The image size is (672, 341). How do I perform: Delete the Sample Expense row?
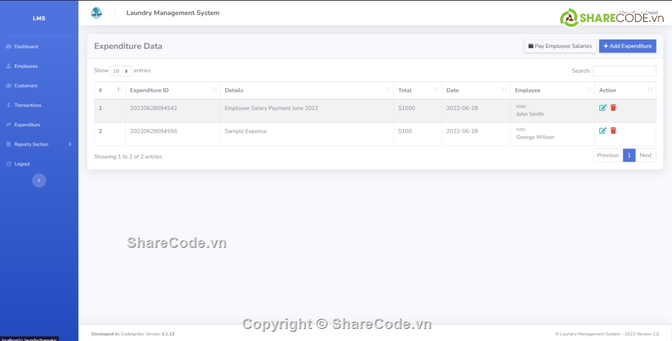(x=613, y=131)
